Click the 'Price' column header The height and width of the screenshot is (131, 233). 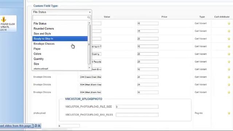[164, 17]
